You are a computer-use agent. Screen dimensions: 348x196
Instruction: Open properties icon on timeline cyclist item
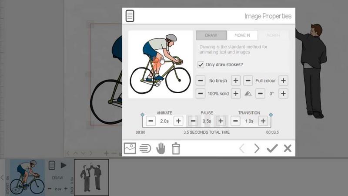click(52, 166)
